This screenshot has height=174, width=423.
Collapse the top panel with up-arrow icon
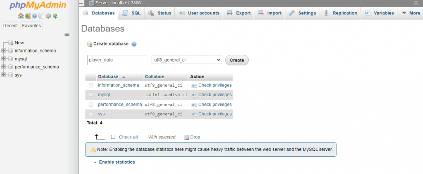pyautogui.click(x=416, y=3)
